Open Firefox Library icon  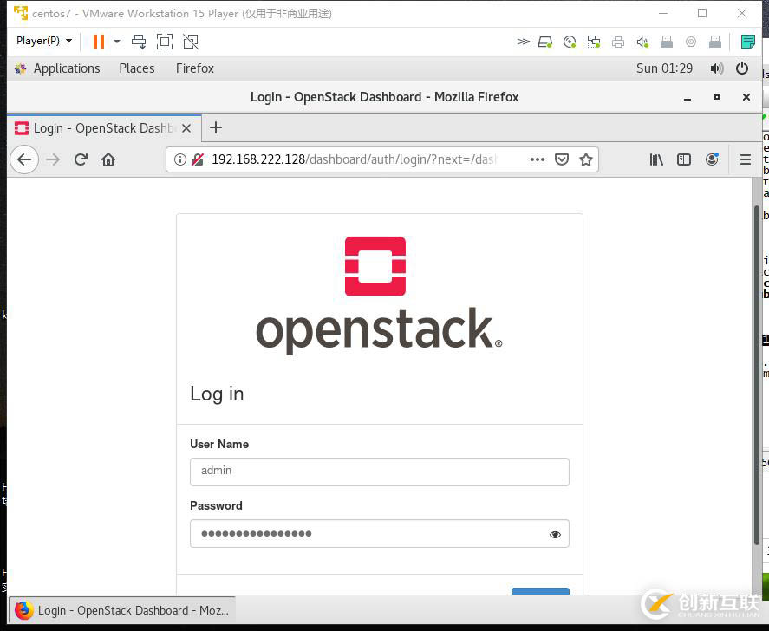click(656, 159)
